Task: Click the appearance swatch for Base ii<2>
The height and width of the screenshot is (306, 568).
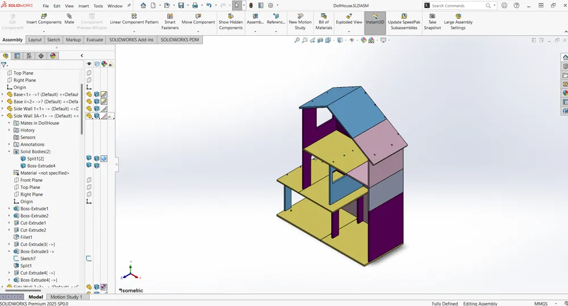Action: tap(104, 101)
